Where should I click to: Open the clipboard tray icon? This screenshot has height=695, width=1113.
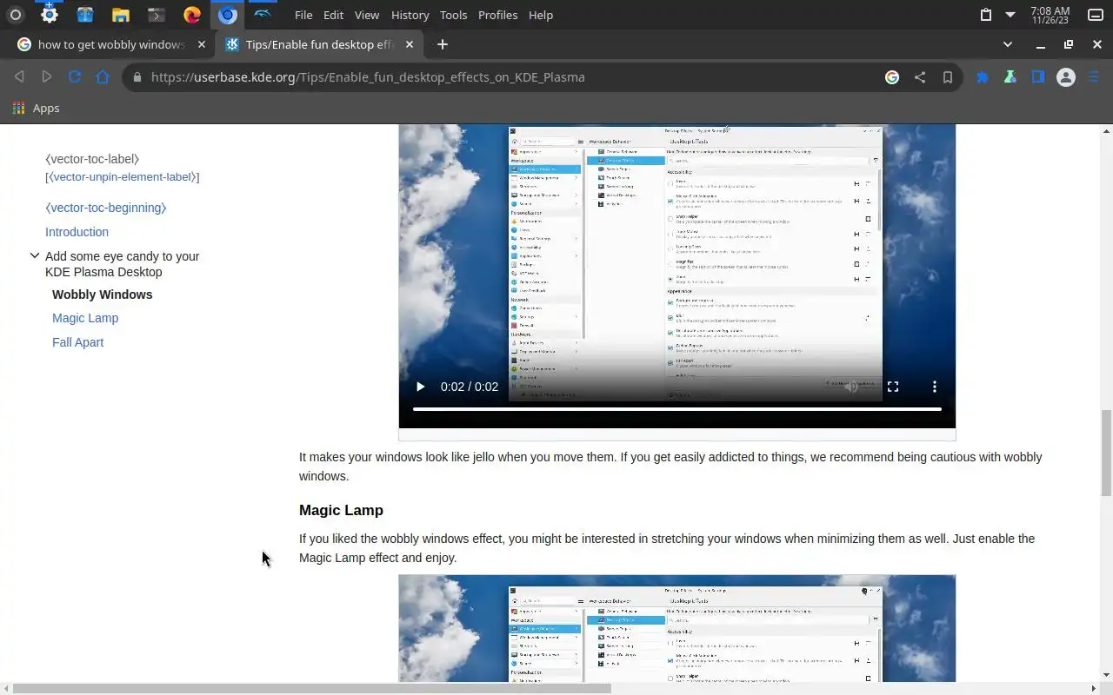986,15
